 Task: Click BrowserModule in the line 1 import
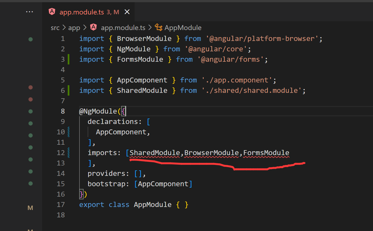click(x=144, y=39)
